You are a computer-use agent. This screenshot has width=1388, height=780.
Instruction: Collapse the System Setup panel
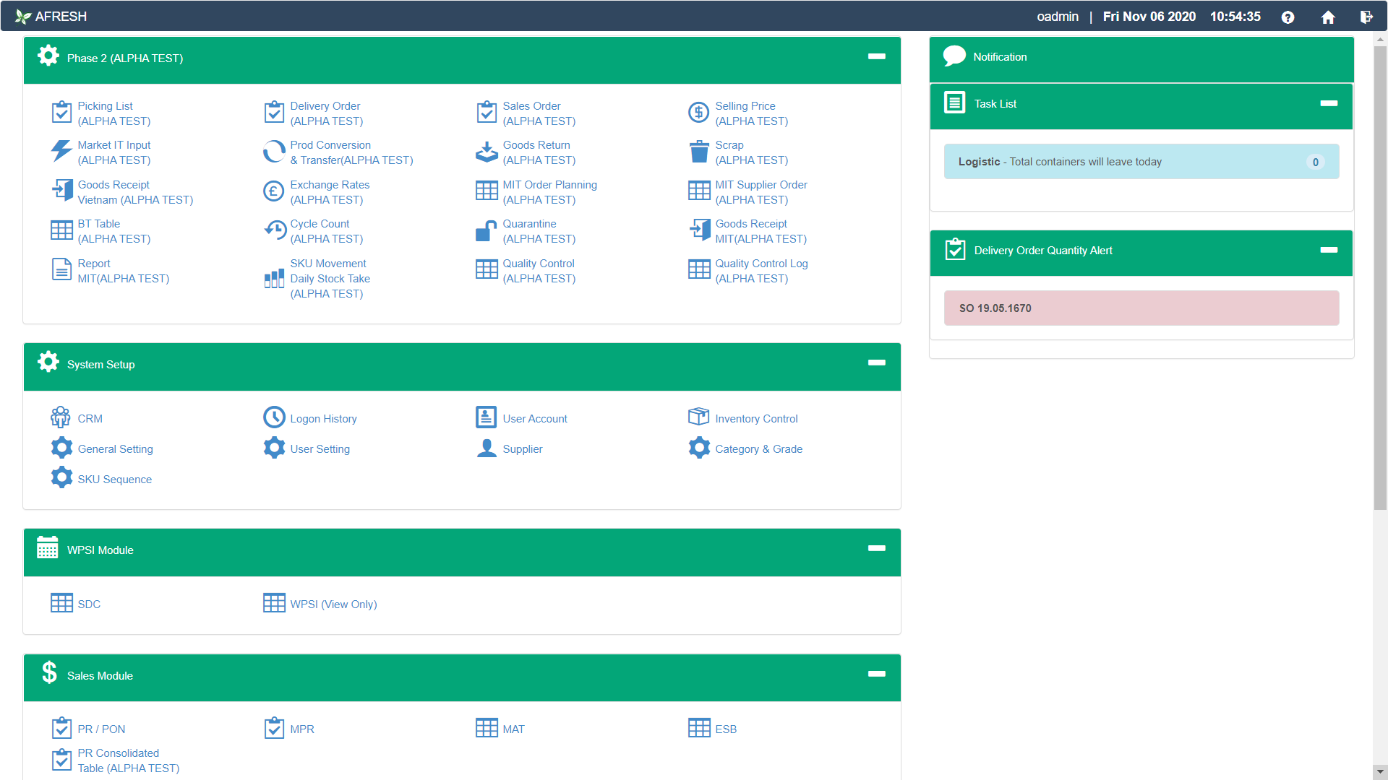[877, 363]
